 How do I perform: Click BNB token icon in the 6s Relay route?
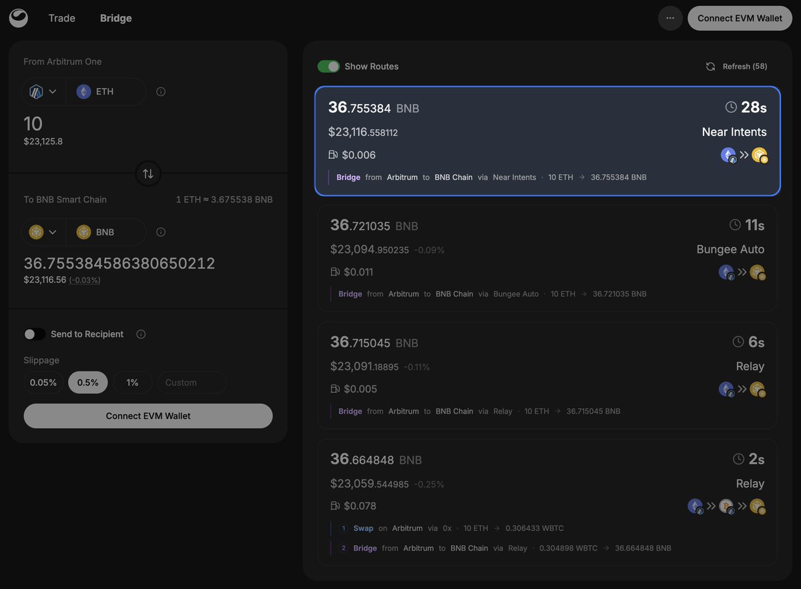(x=758, y=389)
